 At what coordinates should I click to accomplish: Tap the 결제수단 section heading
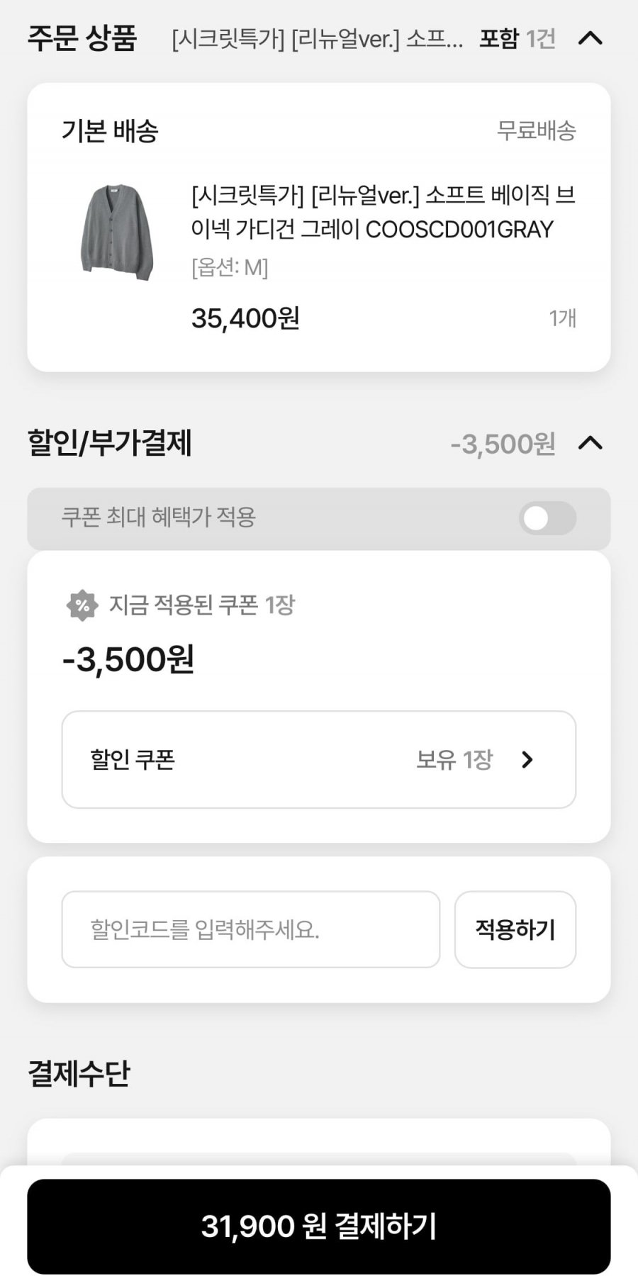coord(79,1073)
